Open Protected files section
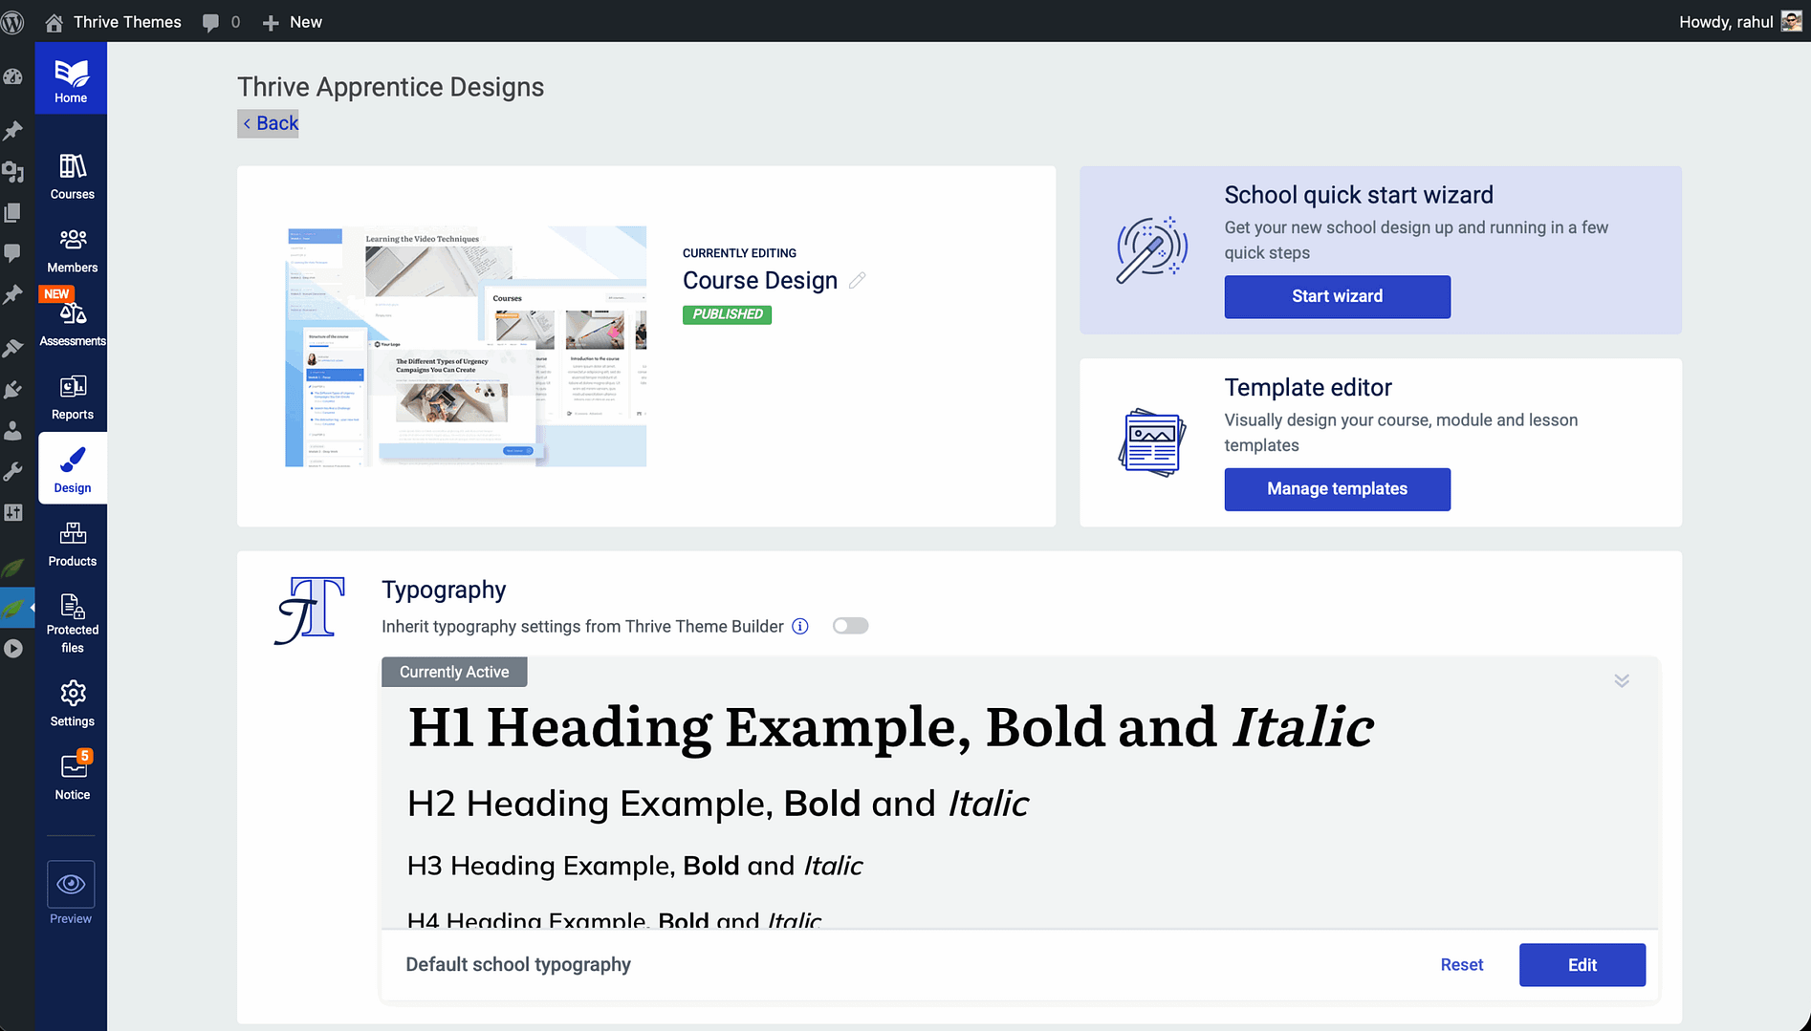This screenshot has width=1811, height=1031. click(x=72, y=622)
